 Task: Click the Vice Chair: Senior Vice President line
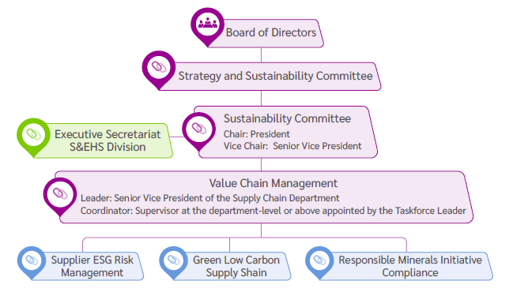pyautogui.click(x=292, y=146)
